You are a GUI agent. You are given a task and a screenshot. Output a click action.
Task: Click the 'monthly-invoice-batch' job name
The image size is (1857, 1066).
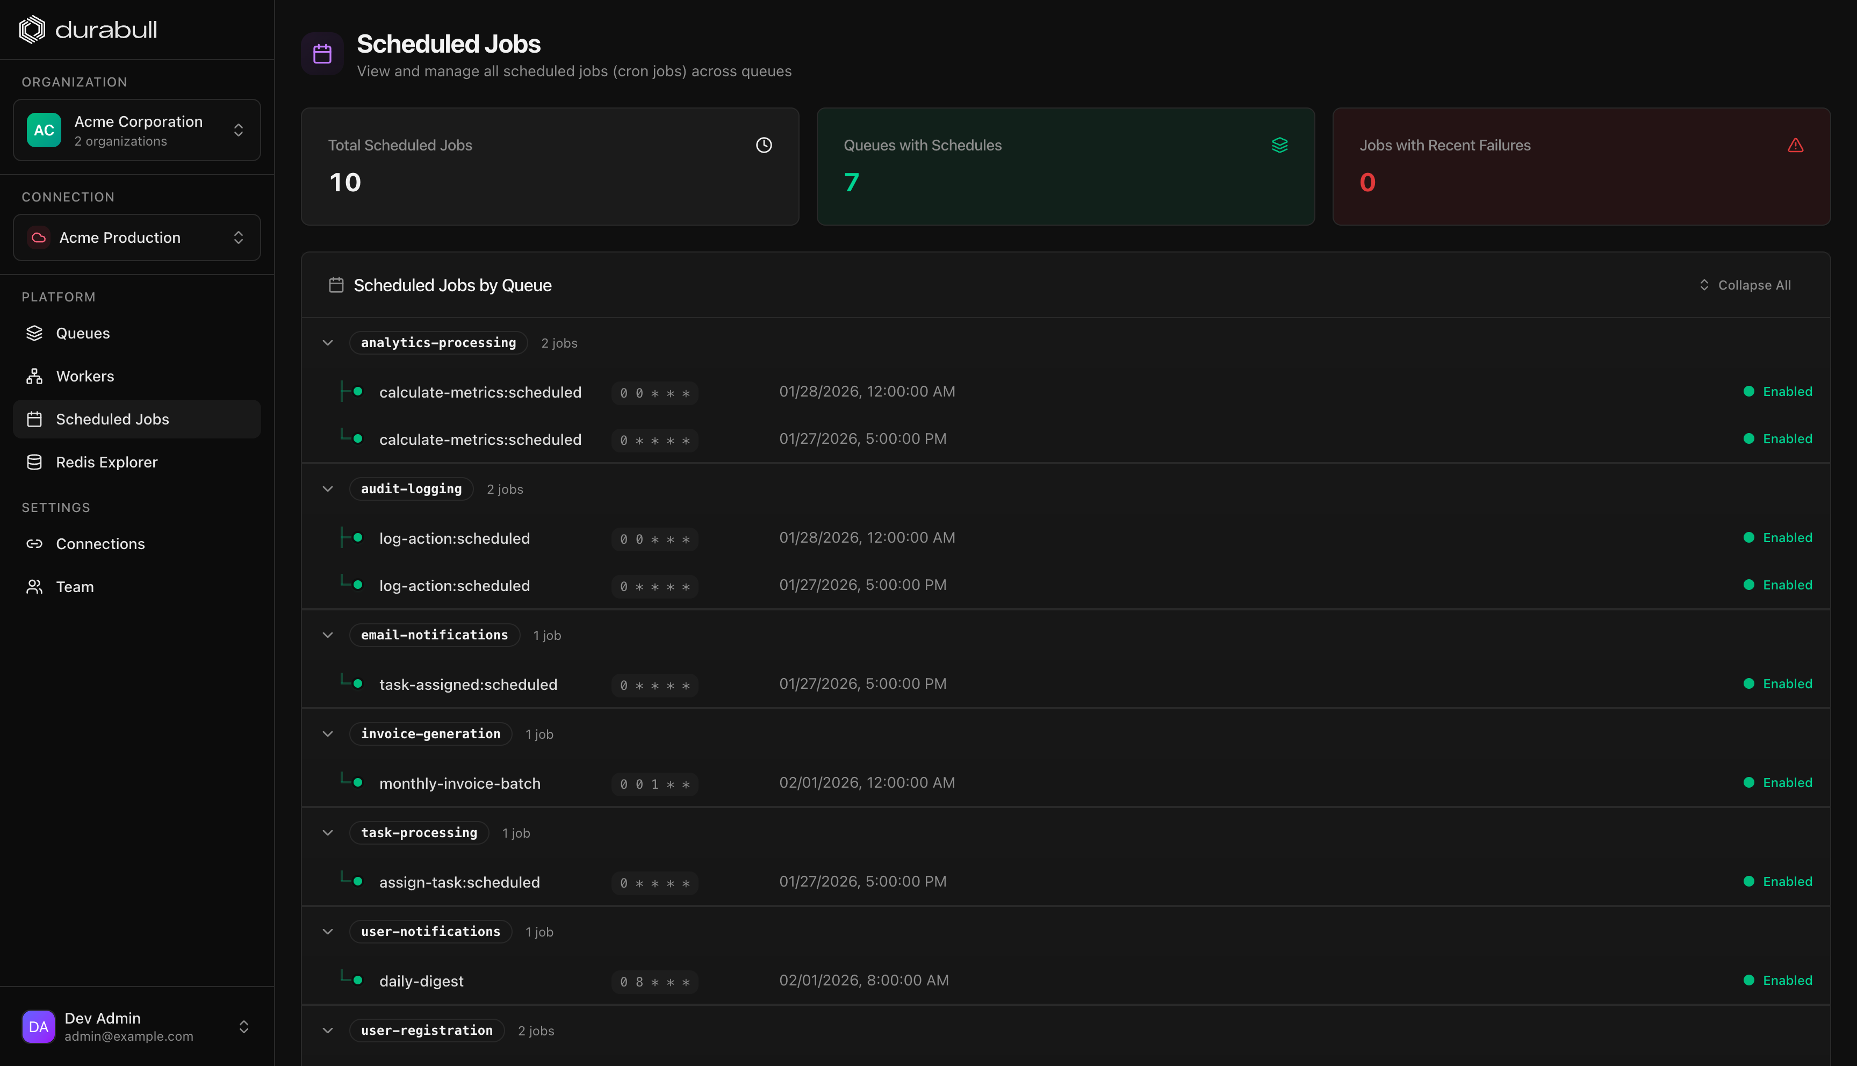tap(459, 783)
